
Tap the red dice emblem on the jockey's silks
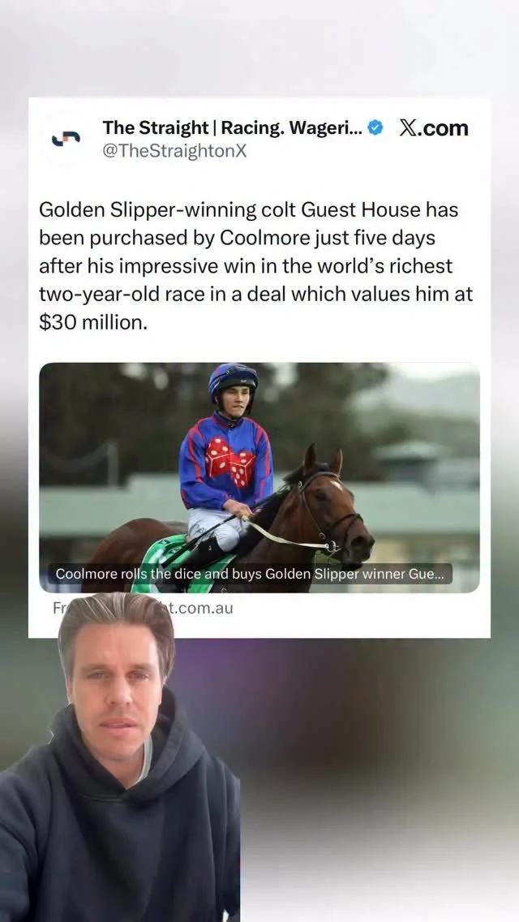[x=231, y=459]
